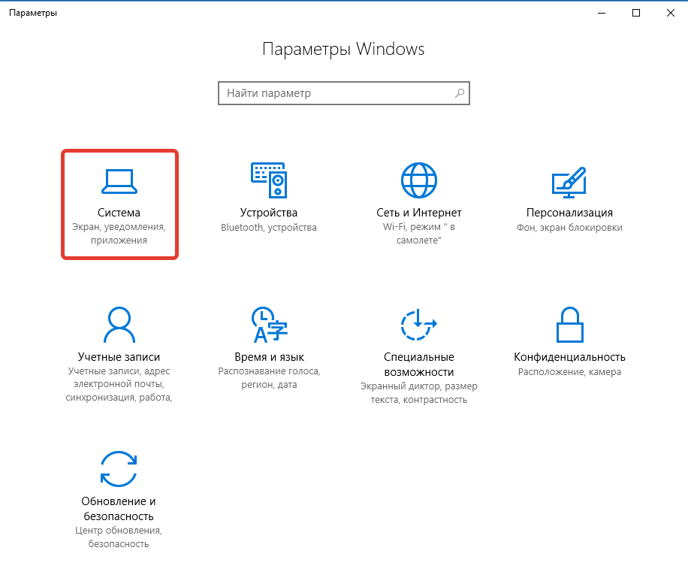Click "Учетные записи, адрес электронной почты" description

click(119, 384)
